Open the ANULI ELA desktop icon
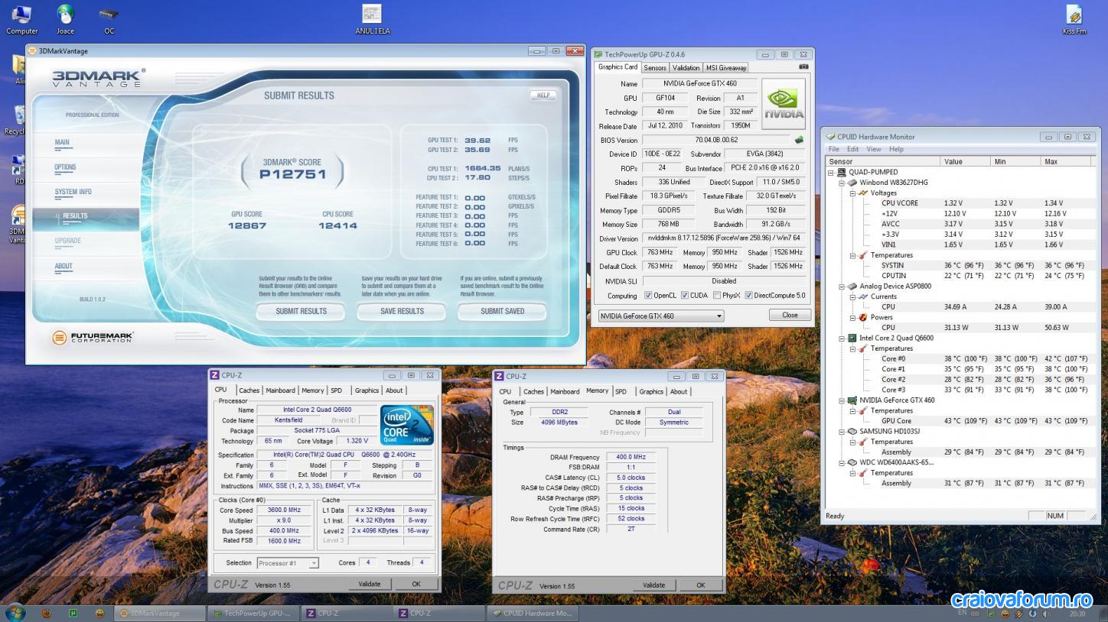 click(372, 20)
